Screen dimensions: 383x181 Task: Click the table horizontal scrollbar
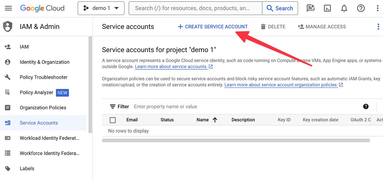(236, 141)
